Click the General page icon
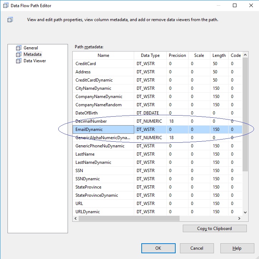Image resolution: width=259 pixels, height=259 pixels. pyautogui.click(x=19, y=48)
